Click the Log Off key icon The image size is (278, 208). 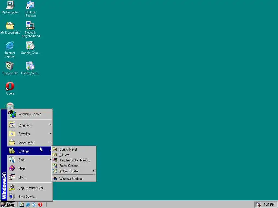[12, 188]
